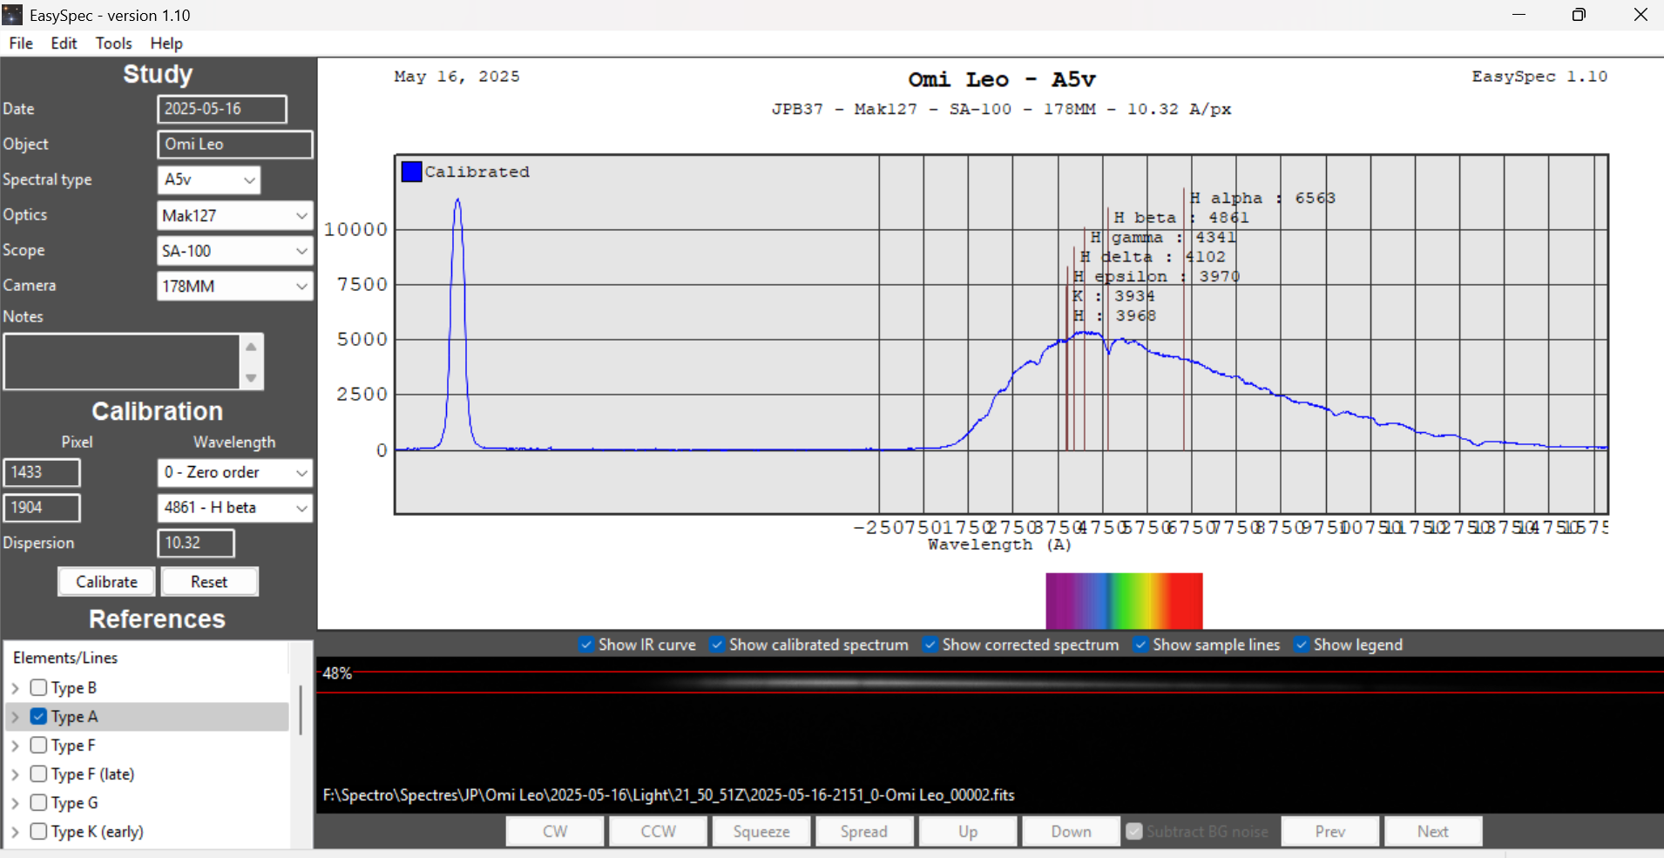Go to previous file with Prev
Viewport: 1664px width, 858px height.
(1330, 831)
